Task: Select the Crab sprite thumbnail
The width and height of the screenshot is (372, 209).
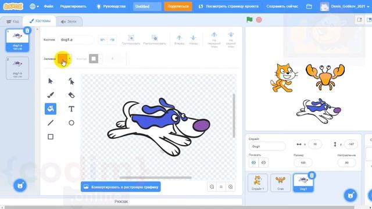Action: [x=280, y=183]
